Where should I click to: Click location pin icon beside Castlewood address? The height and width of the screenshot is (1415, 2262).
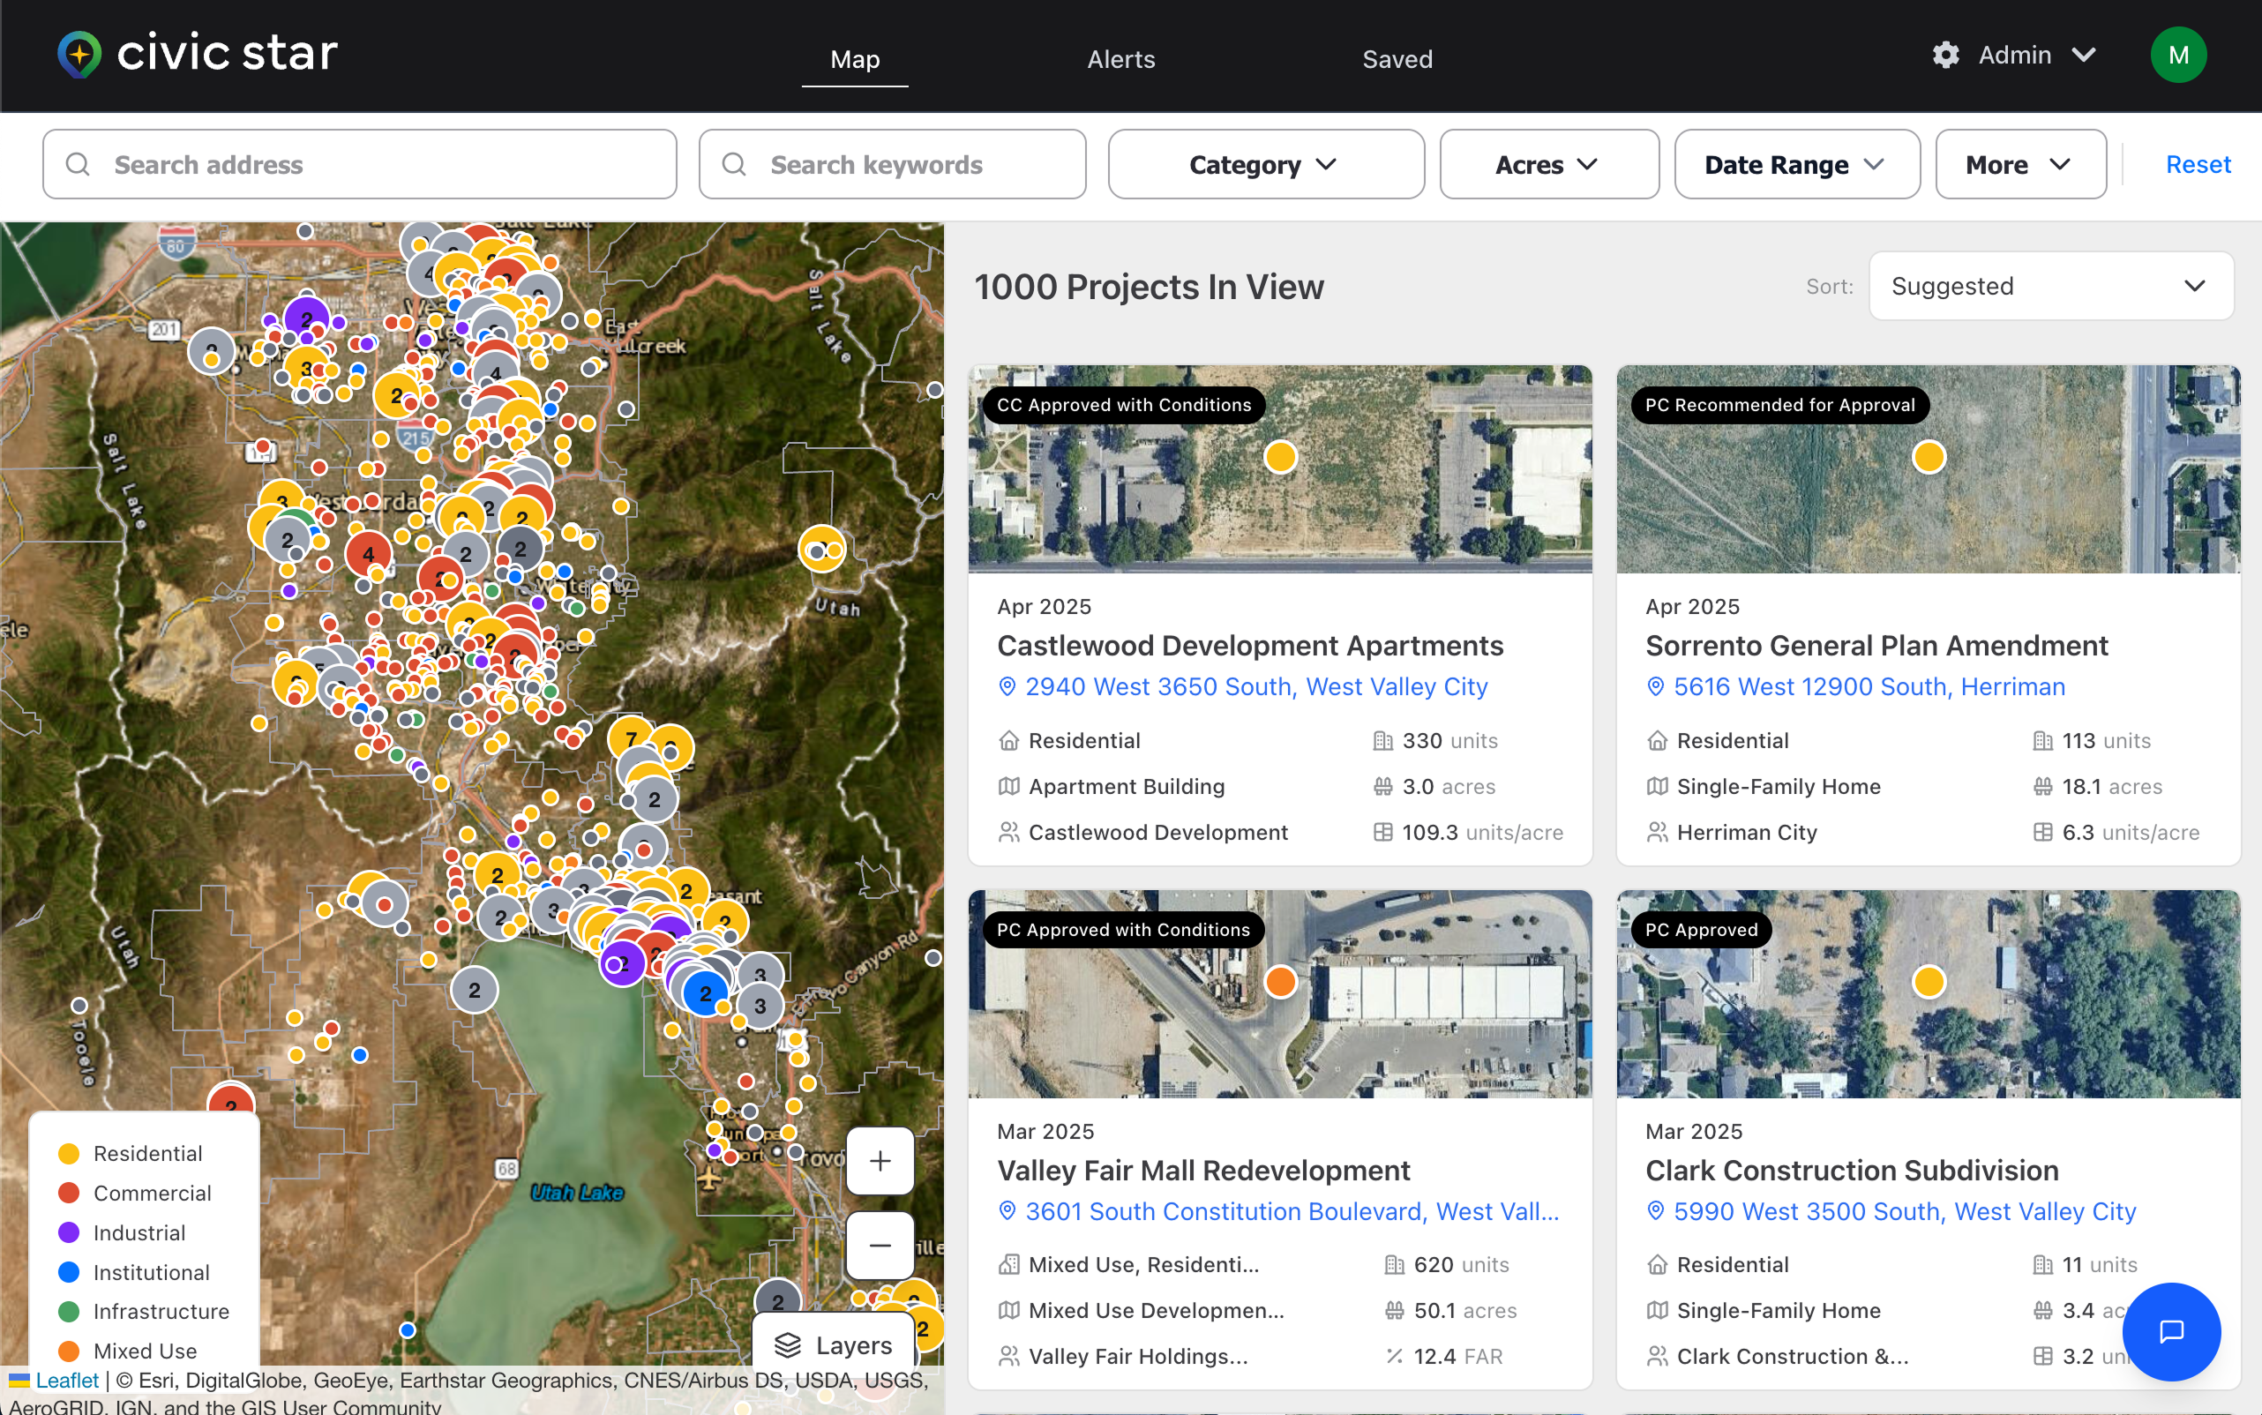(1007, 687)
